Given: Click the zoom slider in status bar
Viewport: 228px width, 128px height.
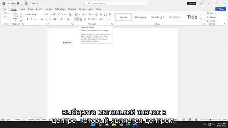Looking at the screenshot, I should click(x=211, y=119).
